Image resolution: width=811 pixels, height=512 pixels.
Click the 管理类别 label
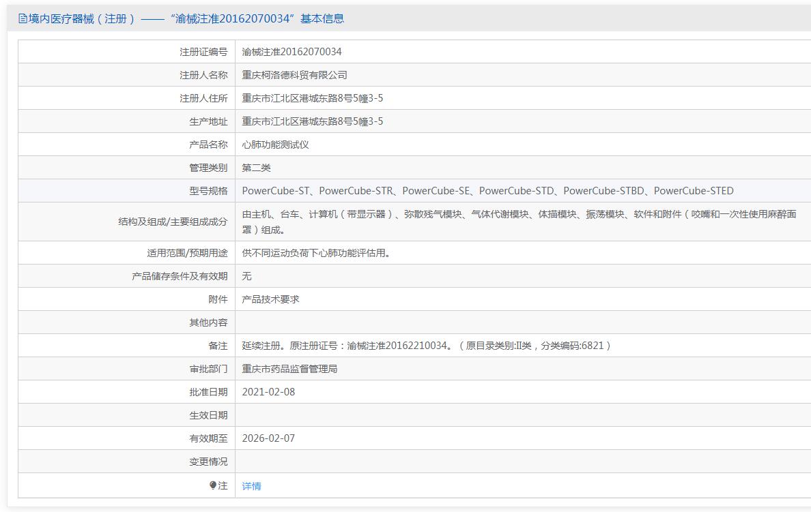coord(208,168)
